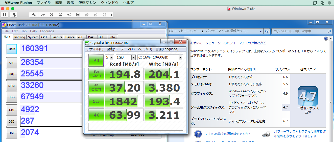Open the これらの数字の意味は何ですか? link
334x142 pixels.
228,134
